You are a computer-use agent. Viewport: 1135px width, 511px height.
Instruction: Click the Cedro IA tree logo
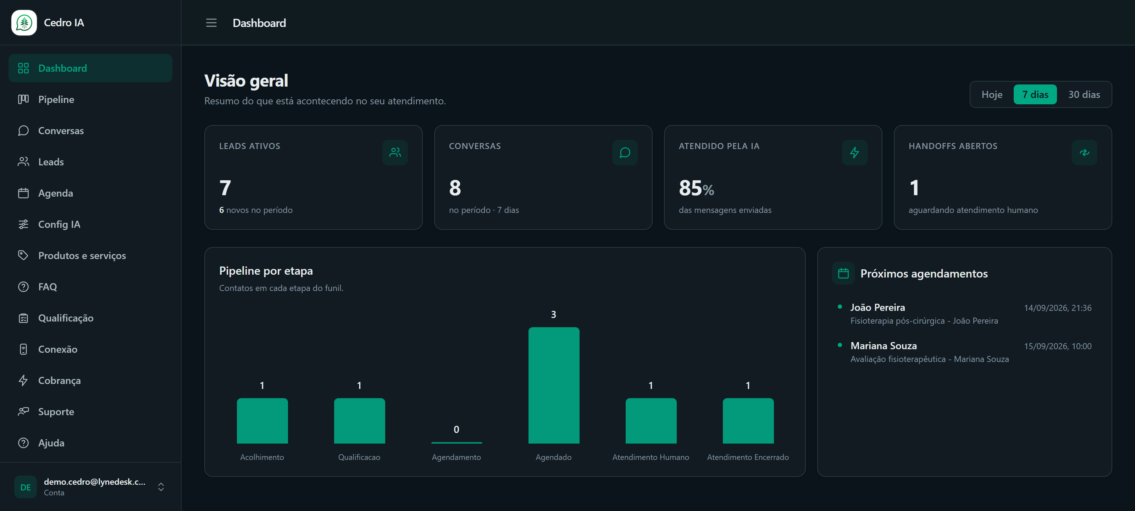(24, 22)
